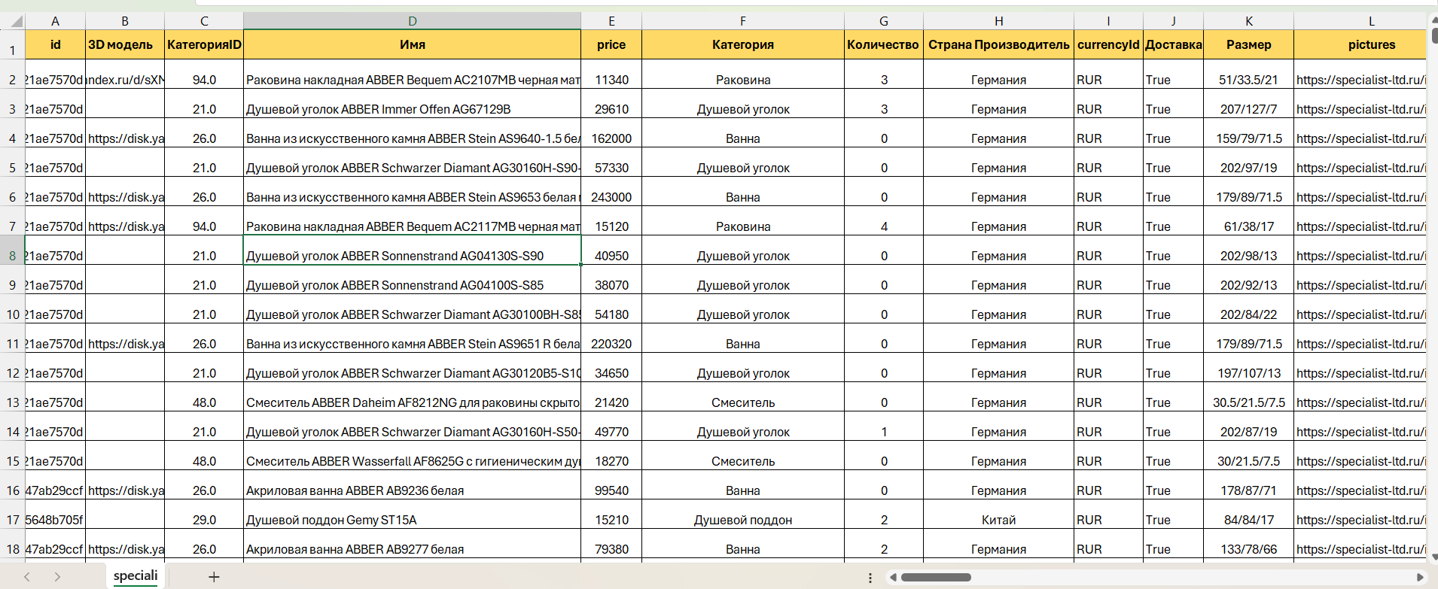Image resolution: width=1438 pixels, height=589 pixels.
Task: Click the horizontal scrollbar left arrow
Action: click(893, 578)
